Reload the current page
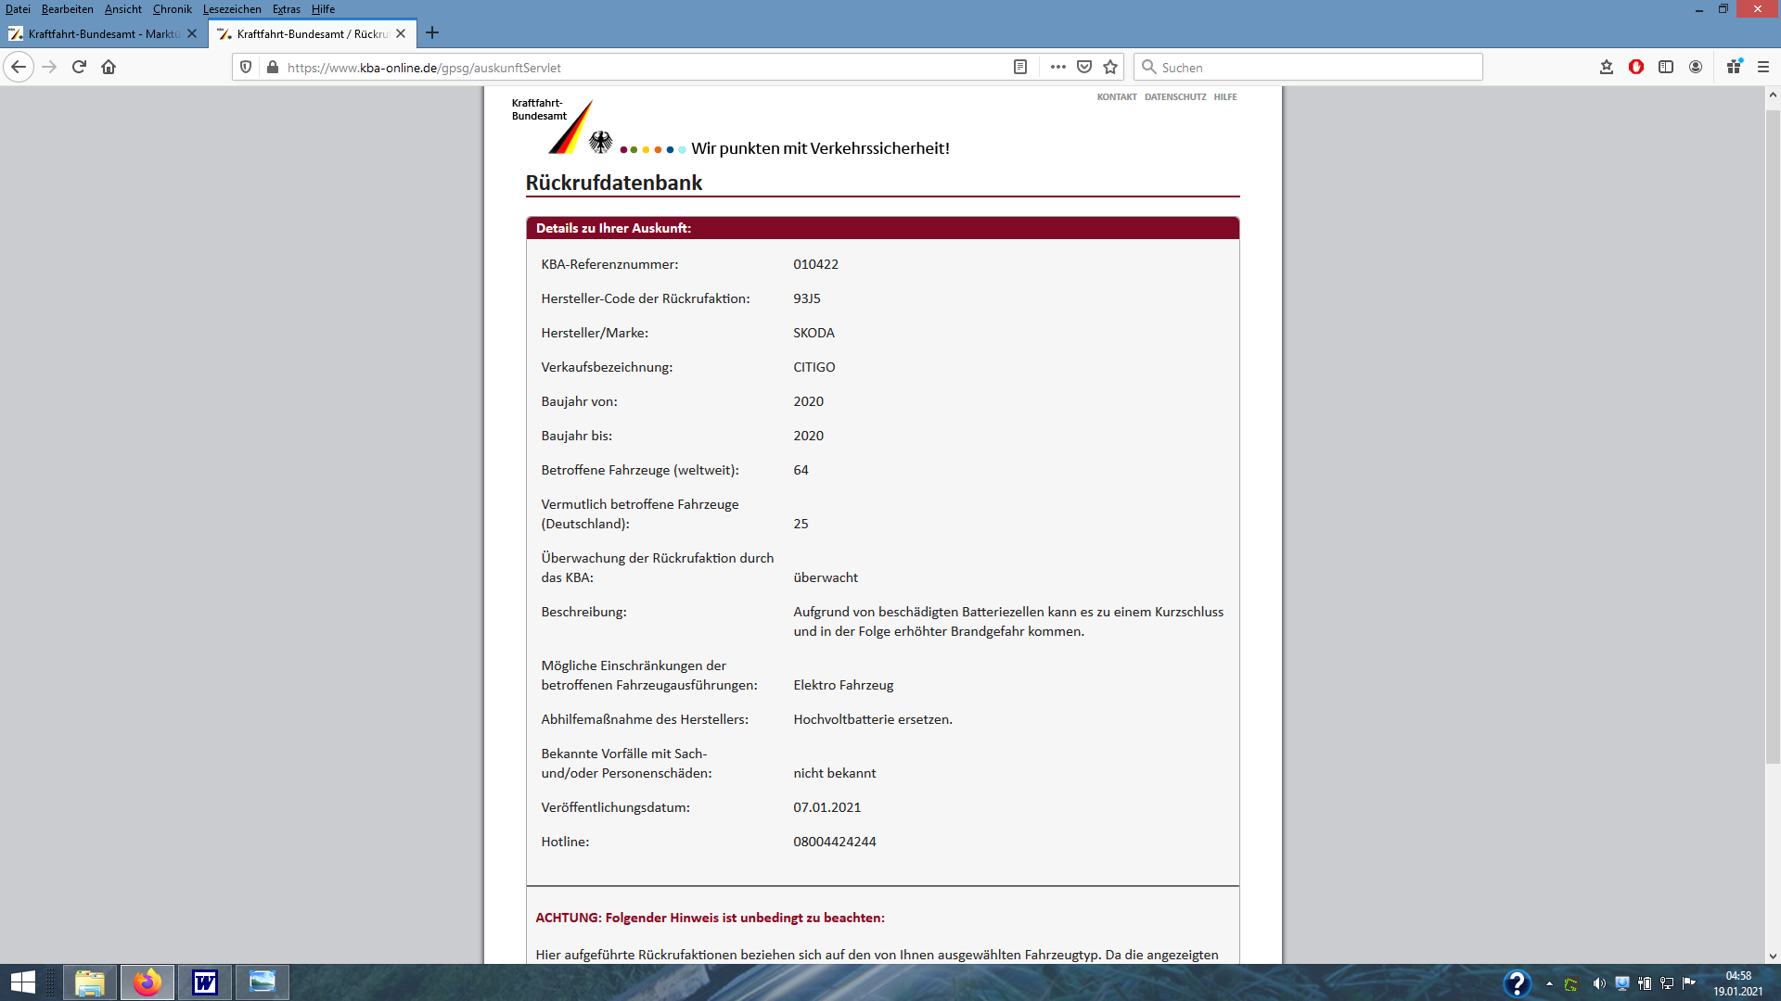This screenshot has height=1001, width=1781. point(79,67)
